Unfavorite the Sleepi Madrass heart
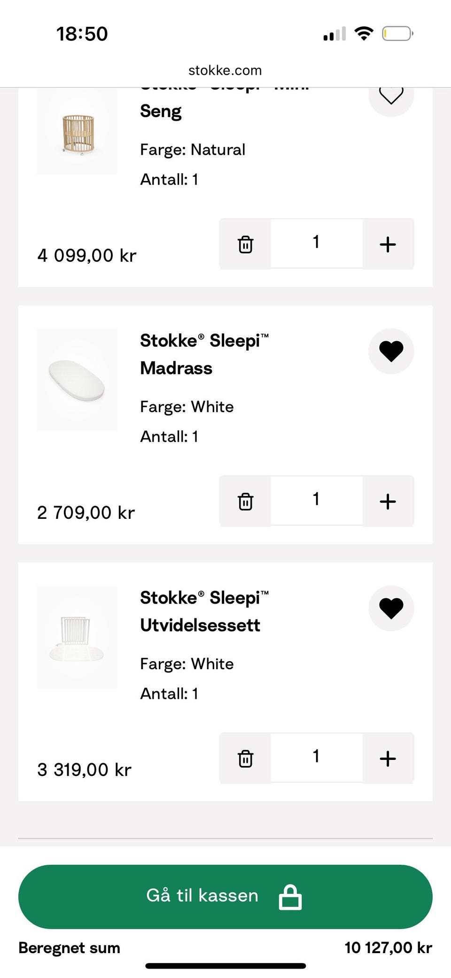 [x=391, y=351]
